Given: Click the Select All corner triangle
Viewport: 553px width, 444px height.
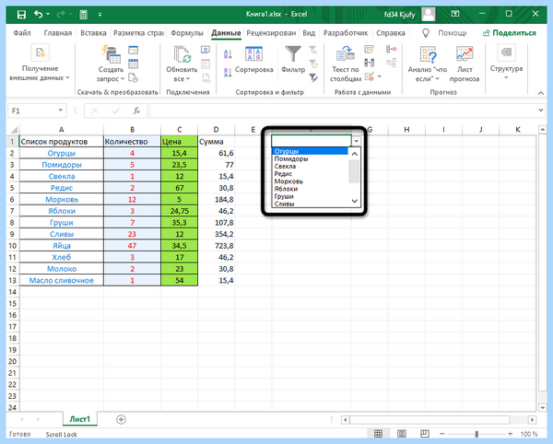Looking at the screenshot, I should tap(13, 129).
